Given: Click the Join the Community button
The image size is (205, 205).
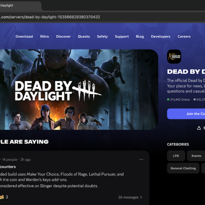Looking at the screenshot, I should coord(186,114).
